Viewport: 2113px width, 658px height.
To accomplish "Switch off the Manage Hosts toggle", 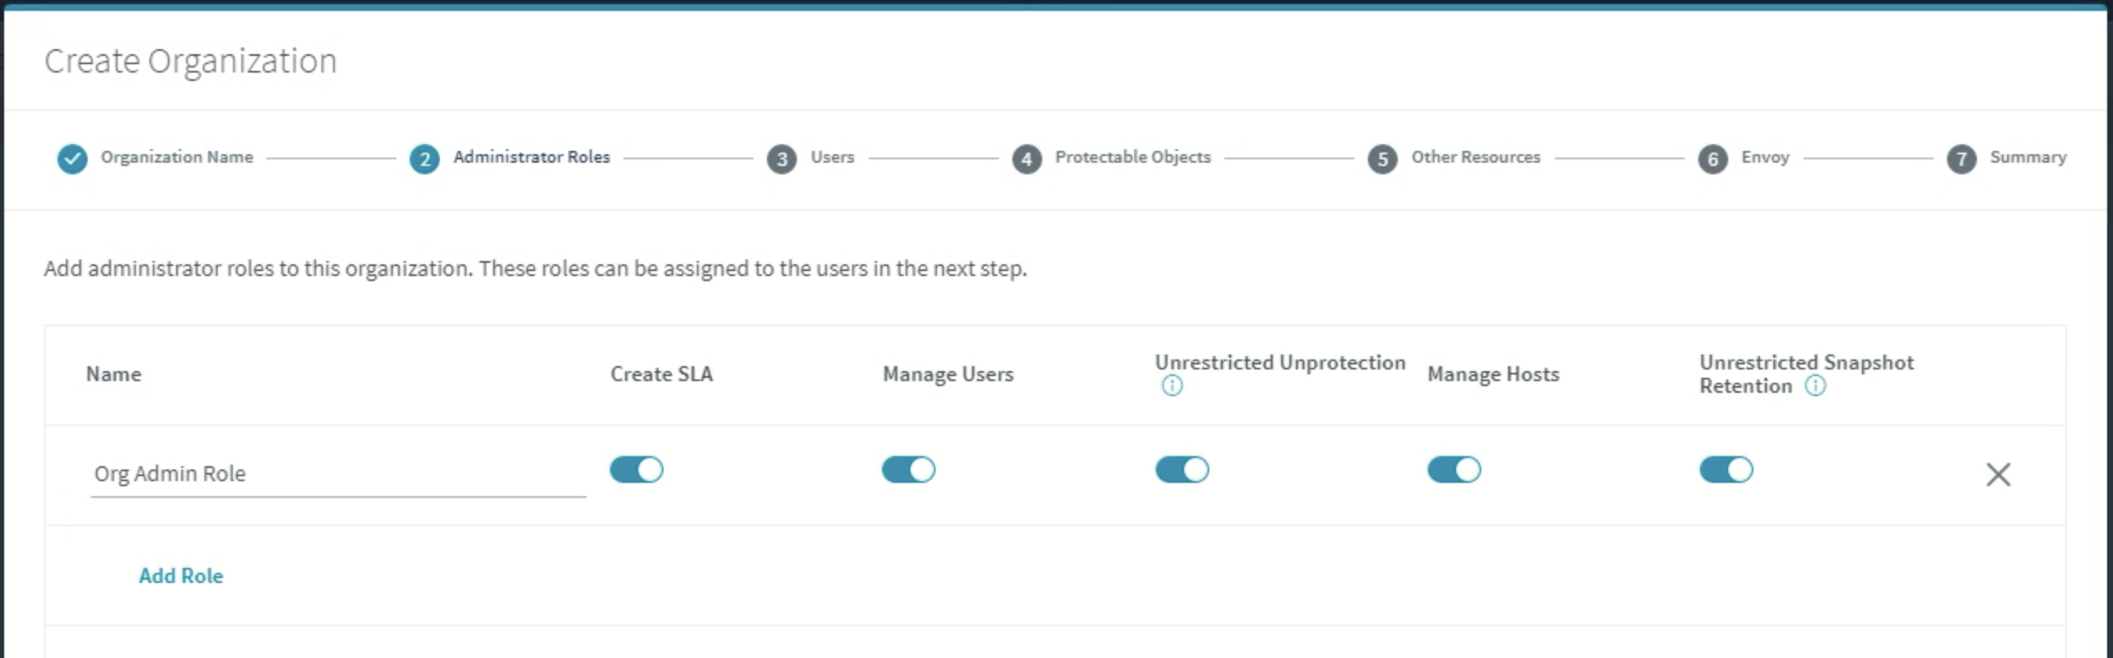I will point(1454,470).
